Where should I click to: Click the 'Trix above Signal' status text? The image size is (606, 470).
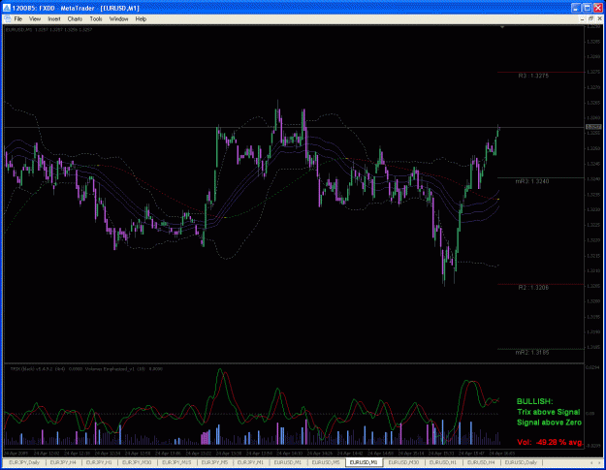(x=549, y=412)
